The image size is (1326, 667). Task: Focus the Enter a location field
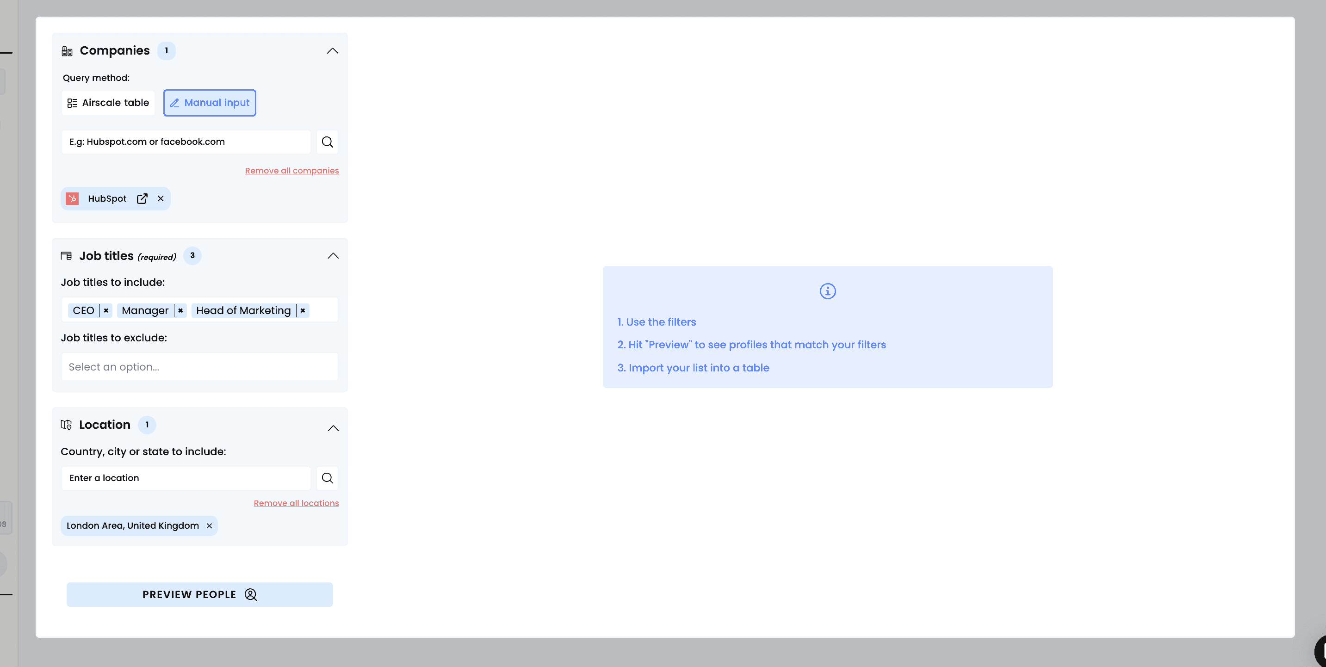click(186, 478)
